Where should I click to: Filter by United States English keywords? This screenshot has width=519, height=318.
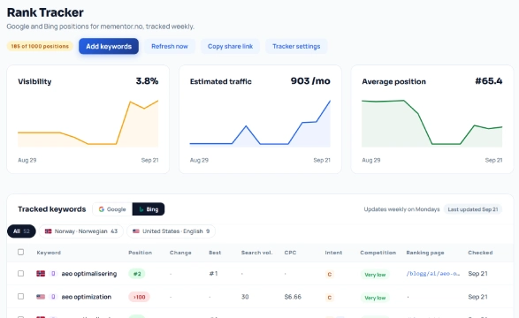[x=172, y=231]
